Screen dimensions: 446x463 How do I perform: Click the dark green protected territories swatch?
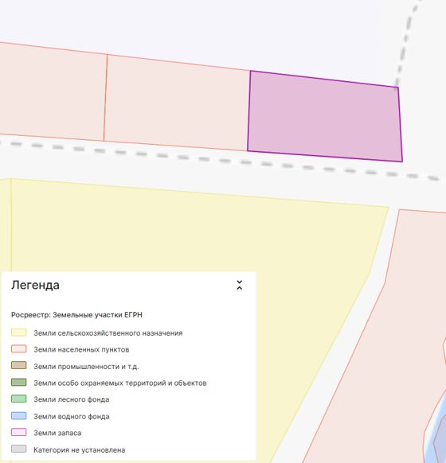point(18,383)
